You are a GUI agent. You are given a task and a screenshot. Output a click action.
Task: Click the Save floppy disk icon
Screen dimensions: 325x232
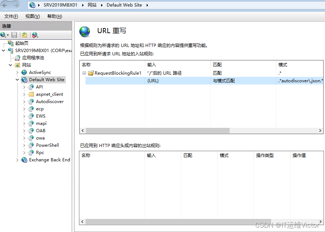(14, 35)
